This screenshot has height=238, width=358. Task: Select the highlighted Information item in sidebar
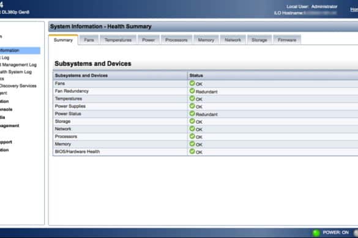point(20,50)
